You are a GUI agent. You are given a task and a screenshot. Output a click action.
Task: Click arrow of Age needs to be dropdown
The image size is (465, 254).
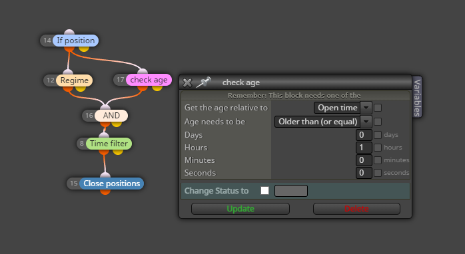pyautogui.click(x=366, y=122)
